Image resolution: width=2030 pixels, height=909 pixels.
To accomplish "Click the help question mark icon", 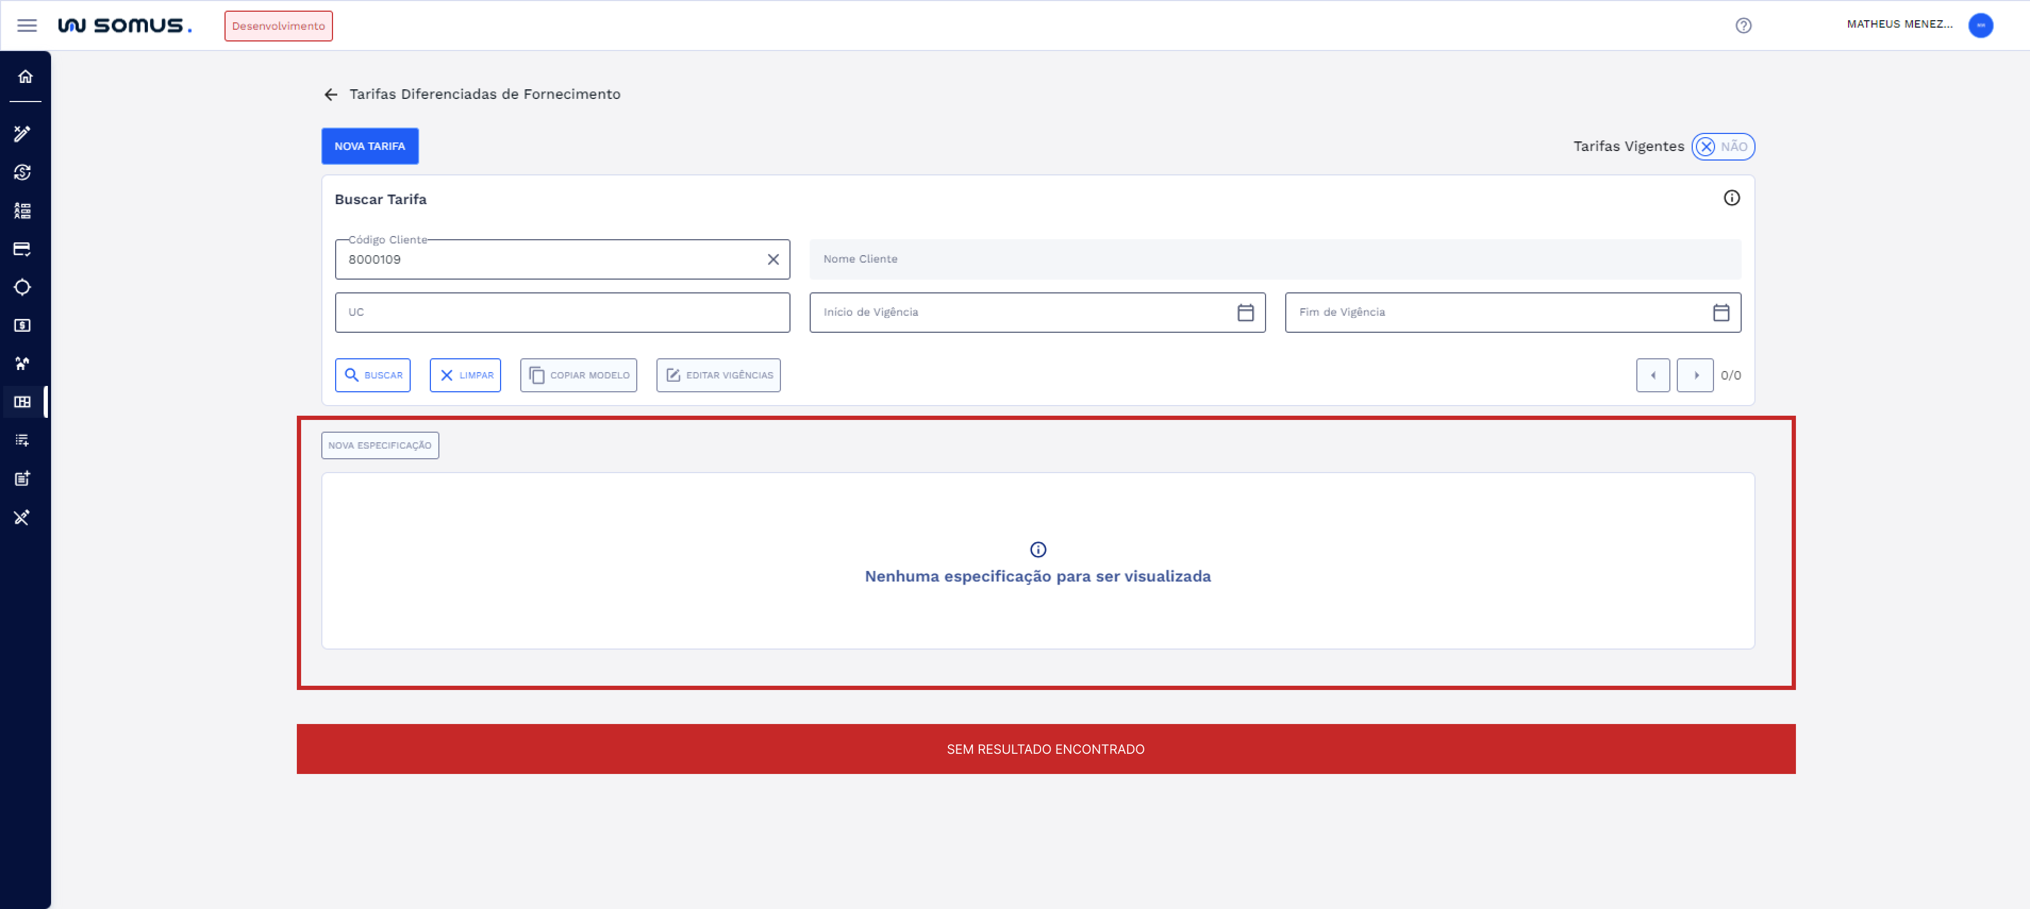I will [1743, 25].
